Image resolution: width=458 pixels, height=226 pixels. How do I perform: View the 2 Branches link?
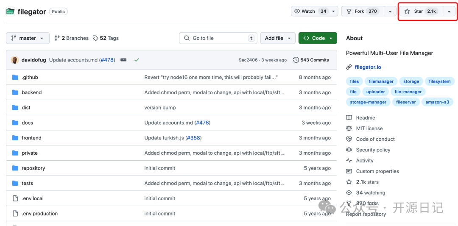pyautogui.click(x=72, y=38)
